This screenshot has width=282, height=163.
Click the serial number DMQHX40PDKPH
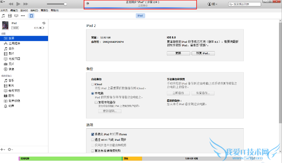click(113, 42)
